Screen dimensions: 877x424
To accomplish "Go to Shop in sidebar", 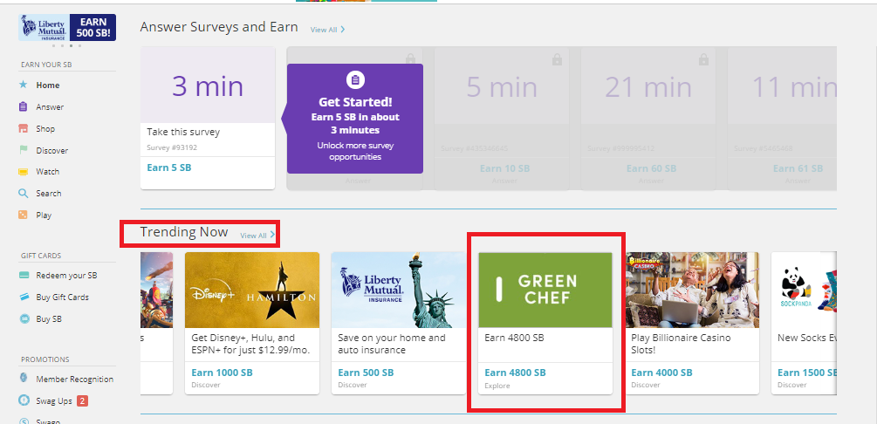I will pos(45,128).
